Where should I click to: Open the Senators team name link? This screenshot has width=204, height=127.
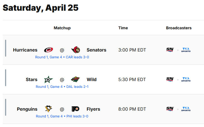[x=97, y=50]
